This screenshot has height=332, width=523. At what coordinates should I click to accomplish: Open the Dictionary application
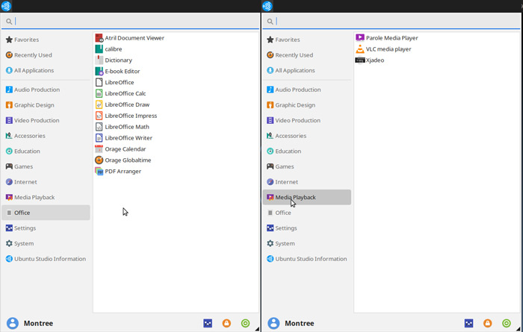coord(114,60)
